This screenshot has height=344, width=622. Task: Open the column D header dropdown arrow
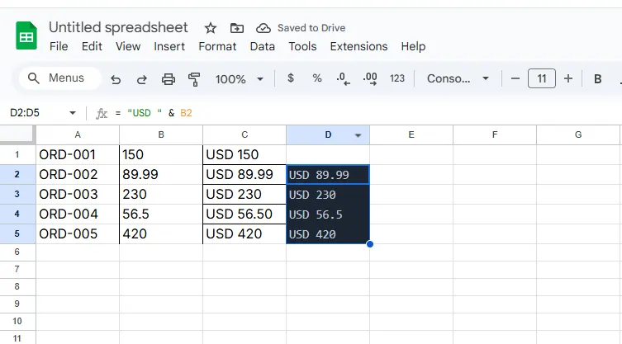click(358, 135)
